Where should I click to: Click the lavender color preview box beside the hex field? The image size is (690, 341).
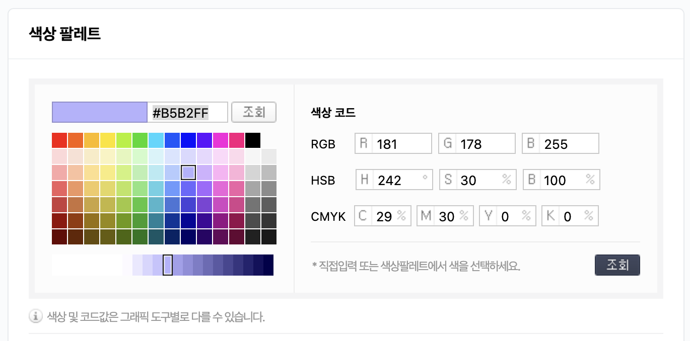(98, 112)
